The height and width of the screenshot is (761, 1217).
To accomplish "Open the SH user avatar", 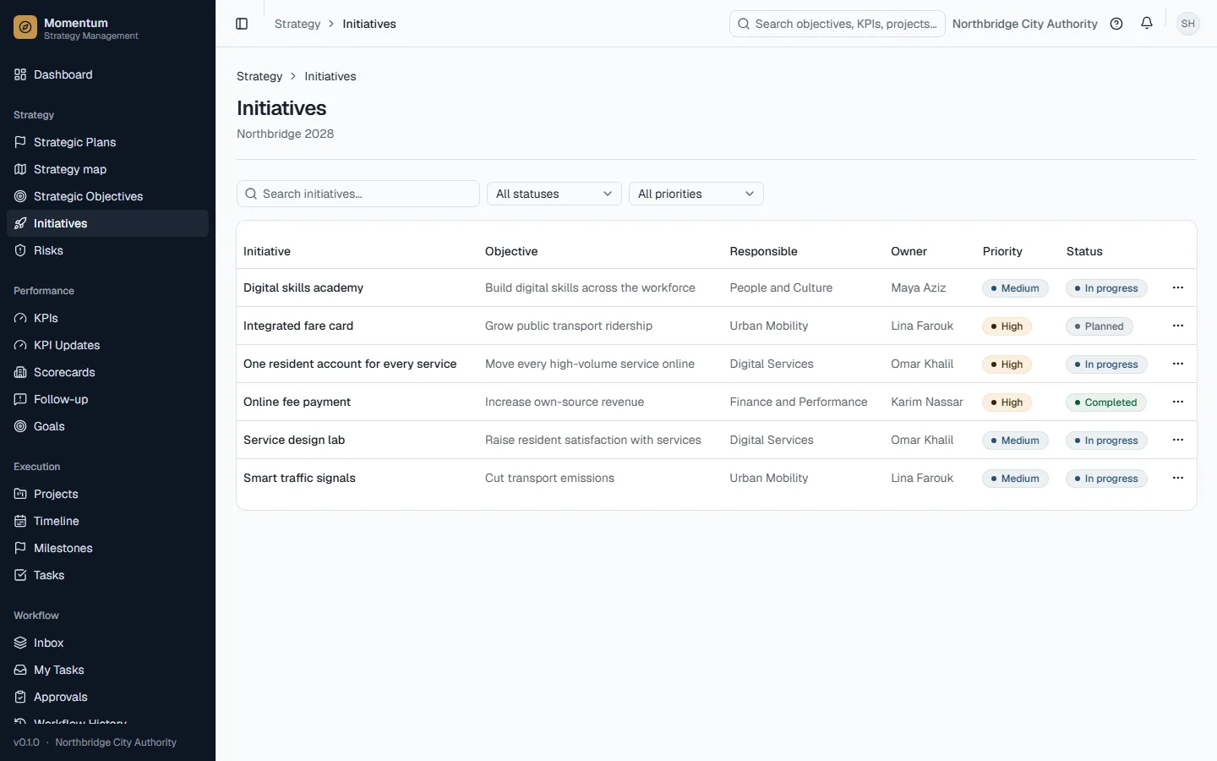I will 1188,24.
